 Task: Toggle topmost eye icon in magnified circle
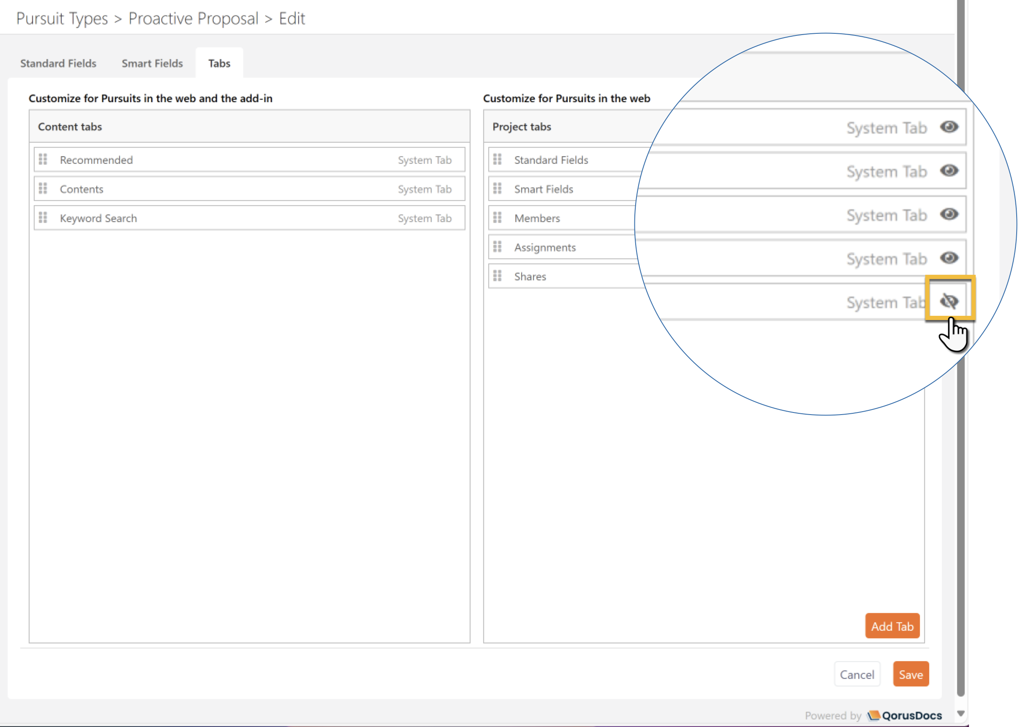pos(949,127)
